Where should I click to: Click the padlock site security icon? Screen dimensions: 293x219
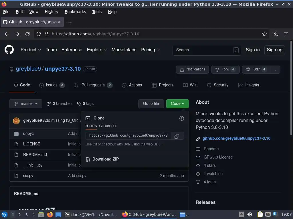[x=47, y=34]
